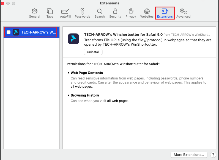Open Websites globe settings
The width and height of the screenshot is (219, 160).
click(147, 13)
